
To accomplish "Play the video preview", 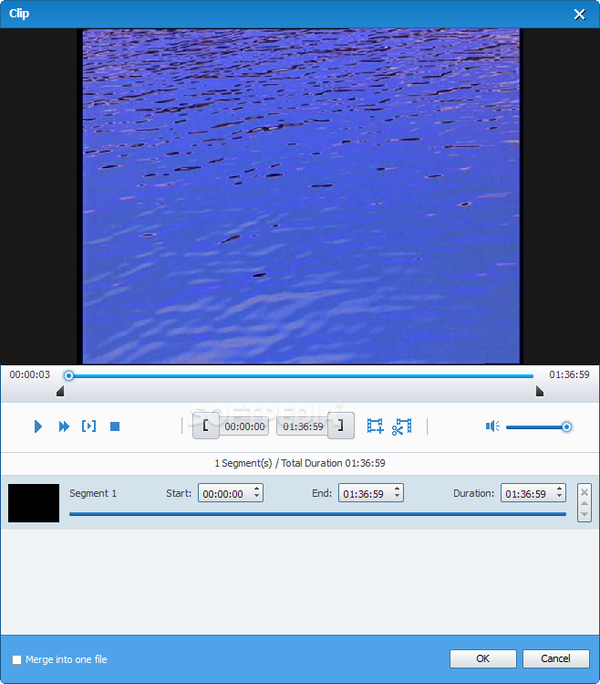I will [x=38, y=426].
